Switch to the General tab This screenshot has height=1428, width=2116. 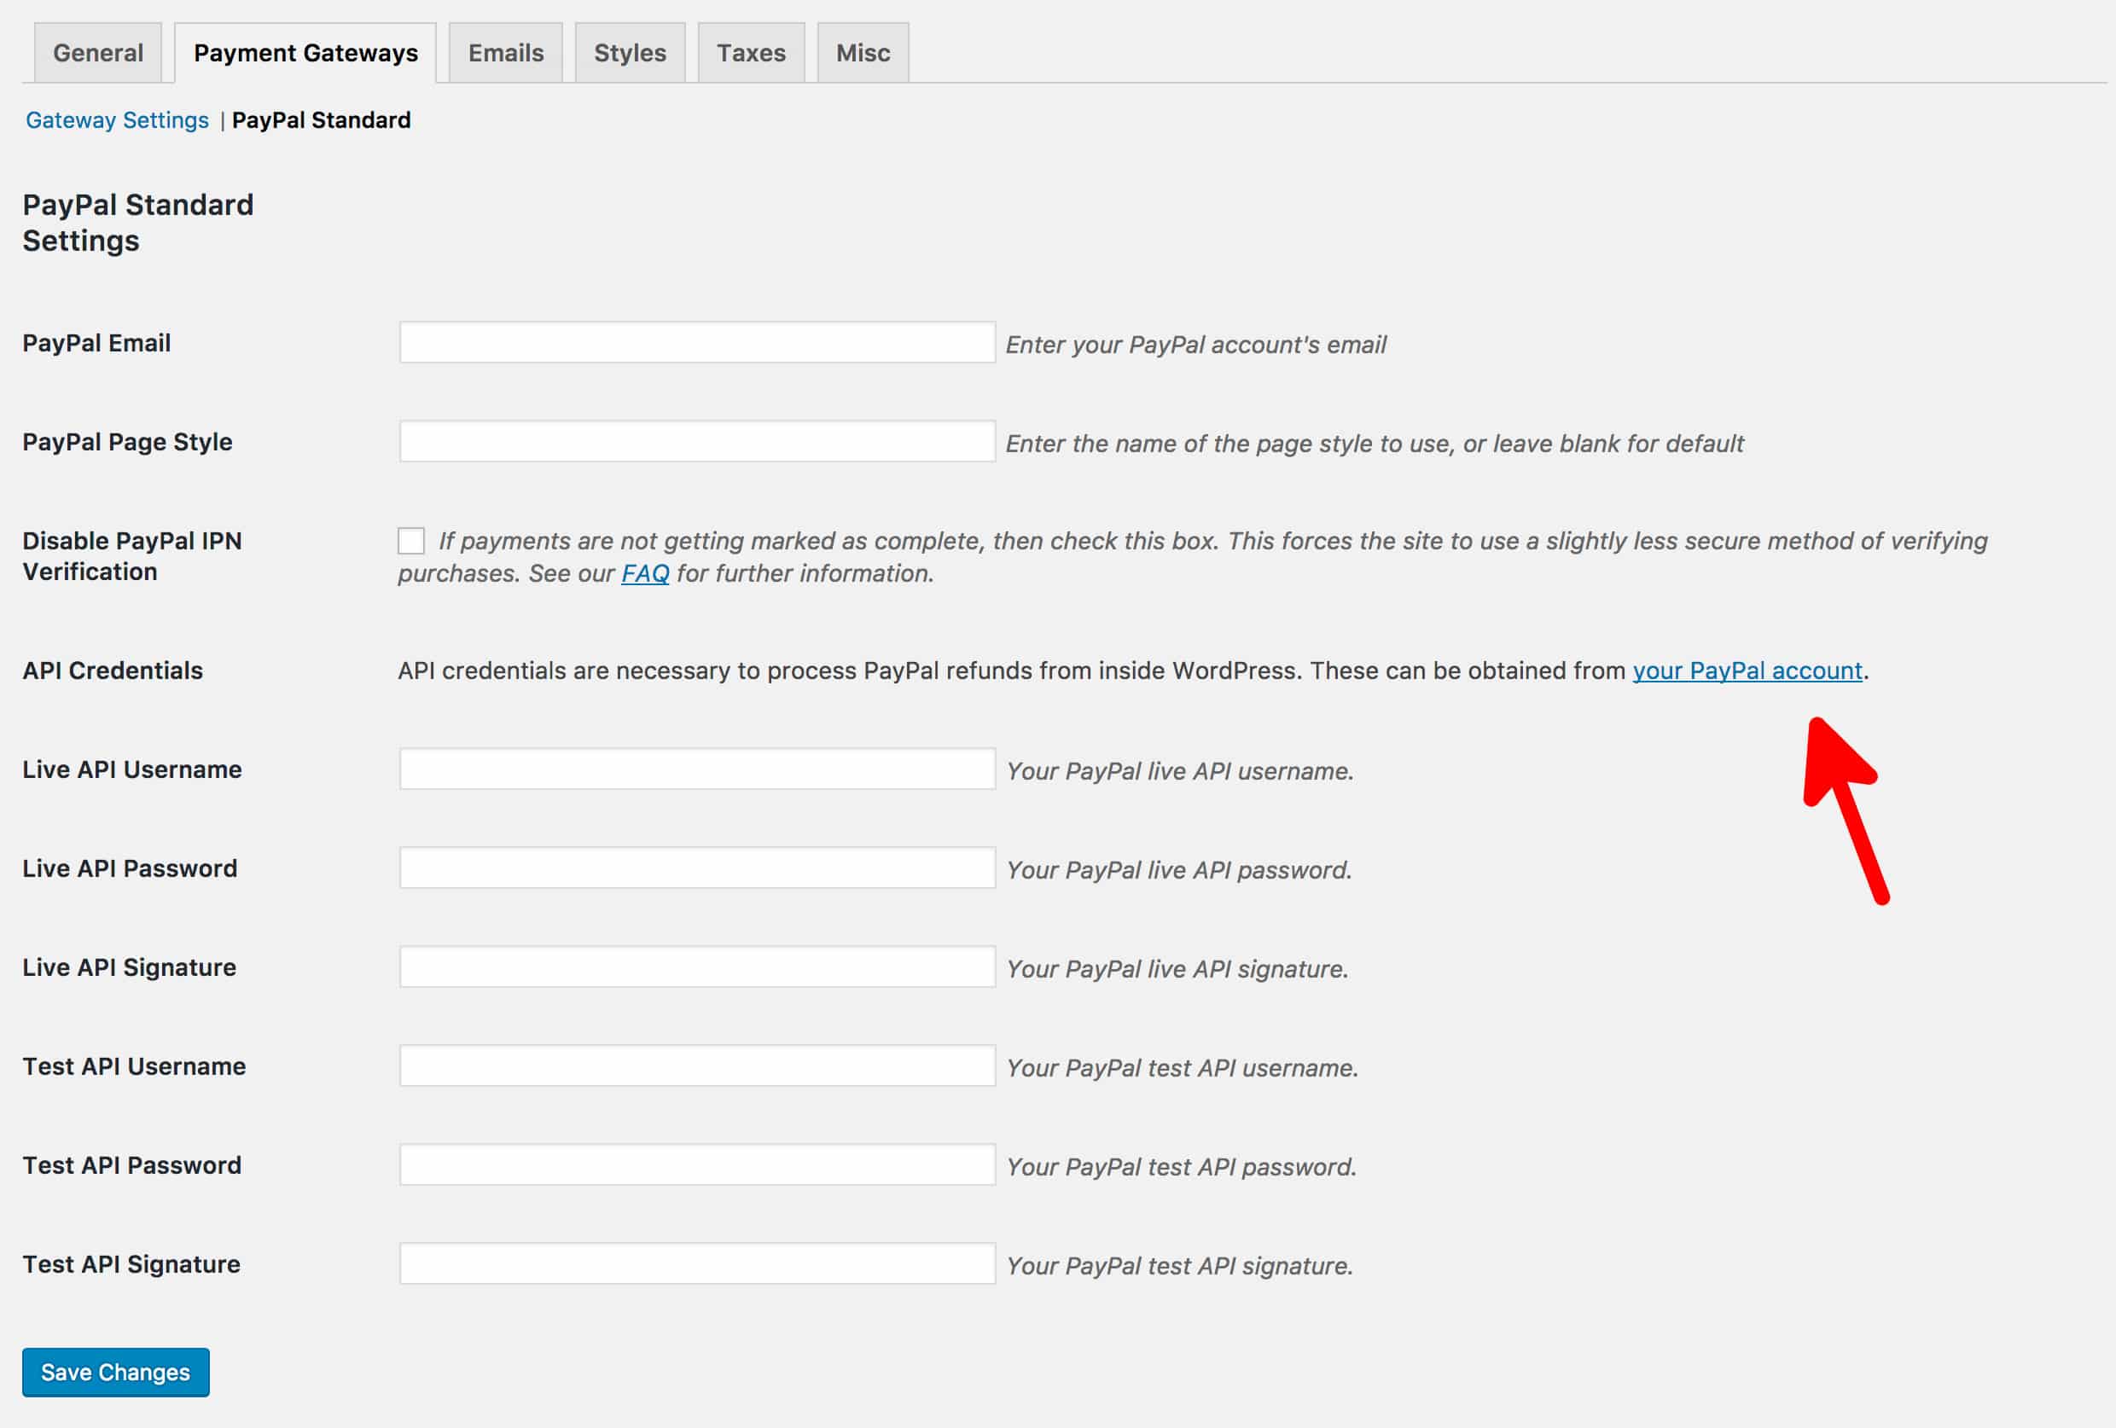[98, 53]
